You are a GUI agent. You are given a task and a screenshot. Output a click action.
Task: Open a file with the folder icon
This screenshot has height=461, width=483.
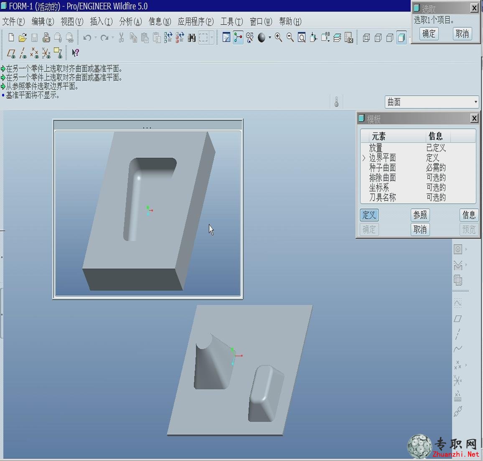(23, 38)
